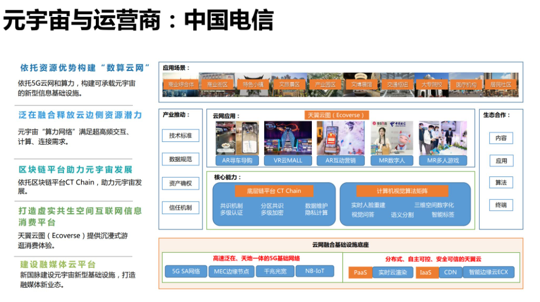Select the 居民社区 scene label
The image size is (540, 302).
click(501, 85)
